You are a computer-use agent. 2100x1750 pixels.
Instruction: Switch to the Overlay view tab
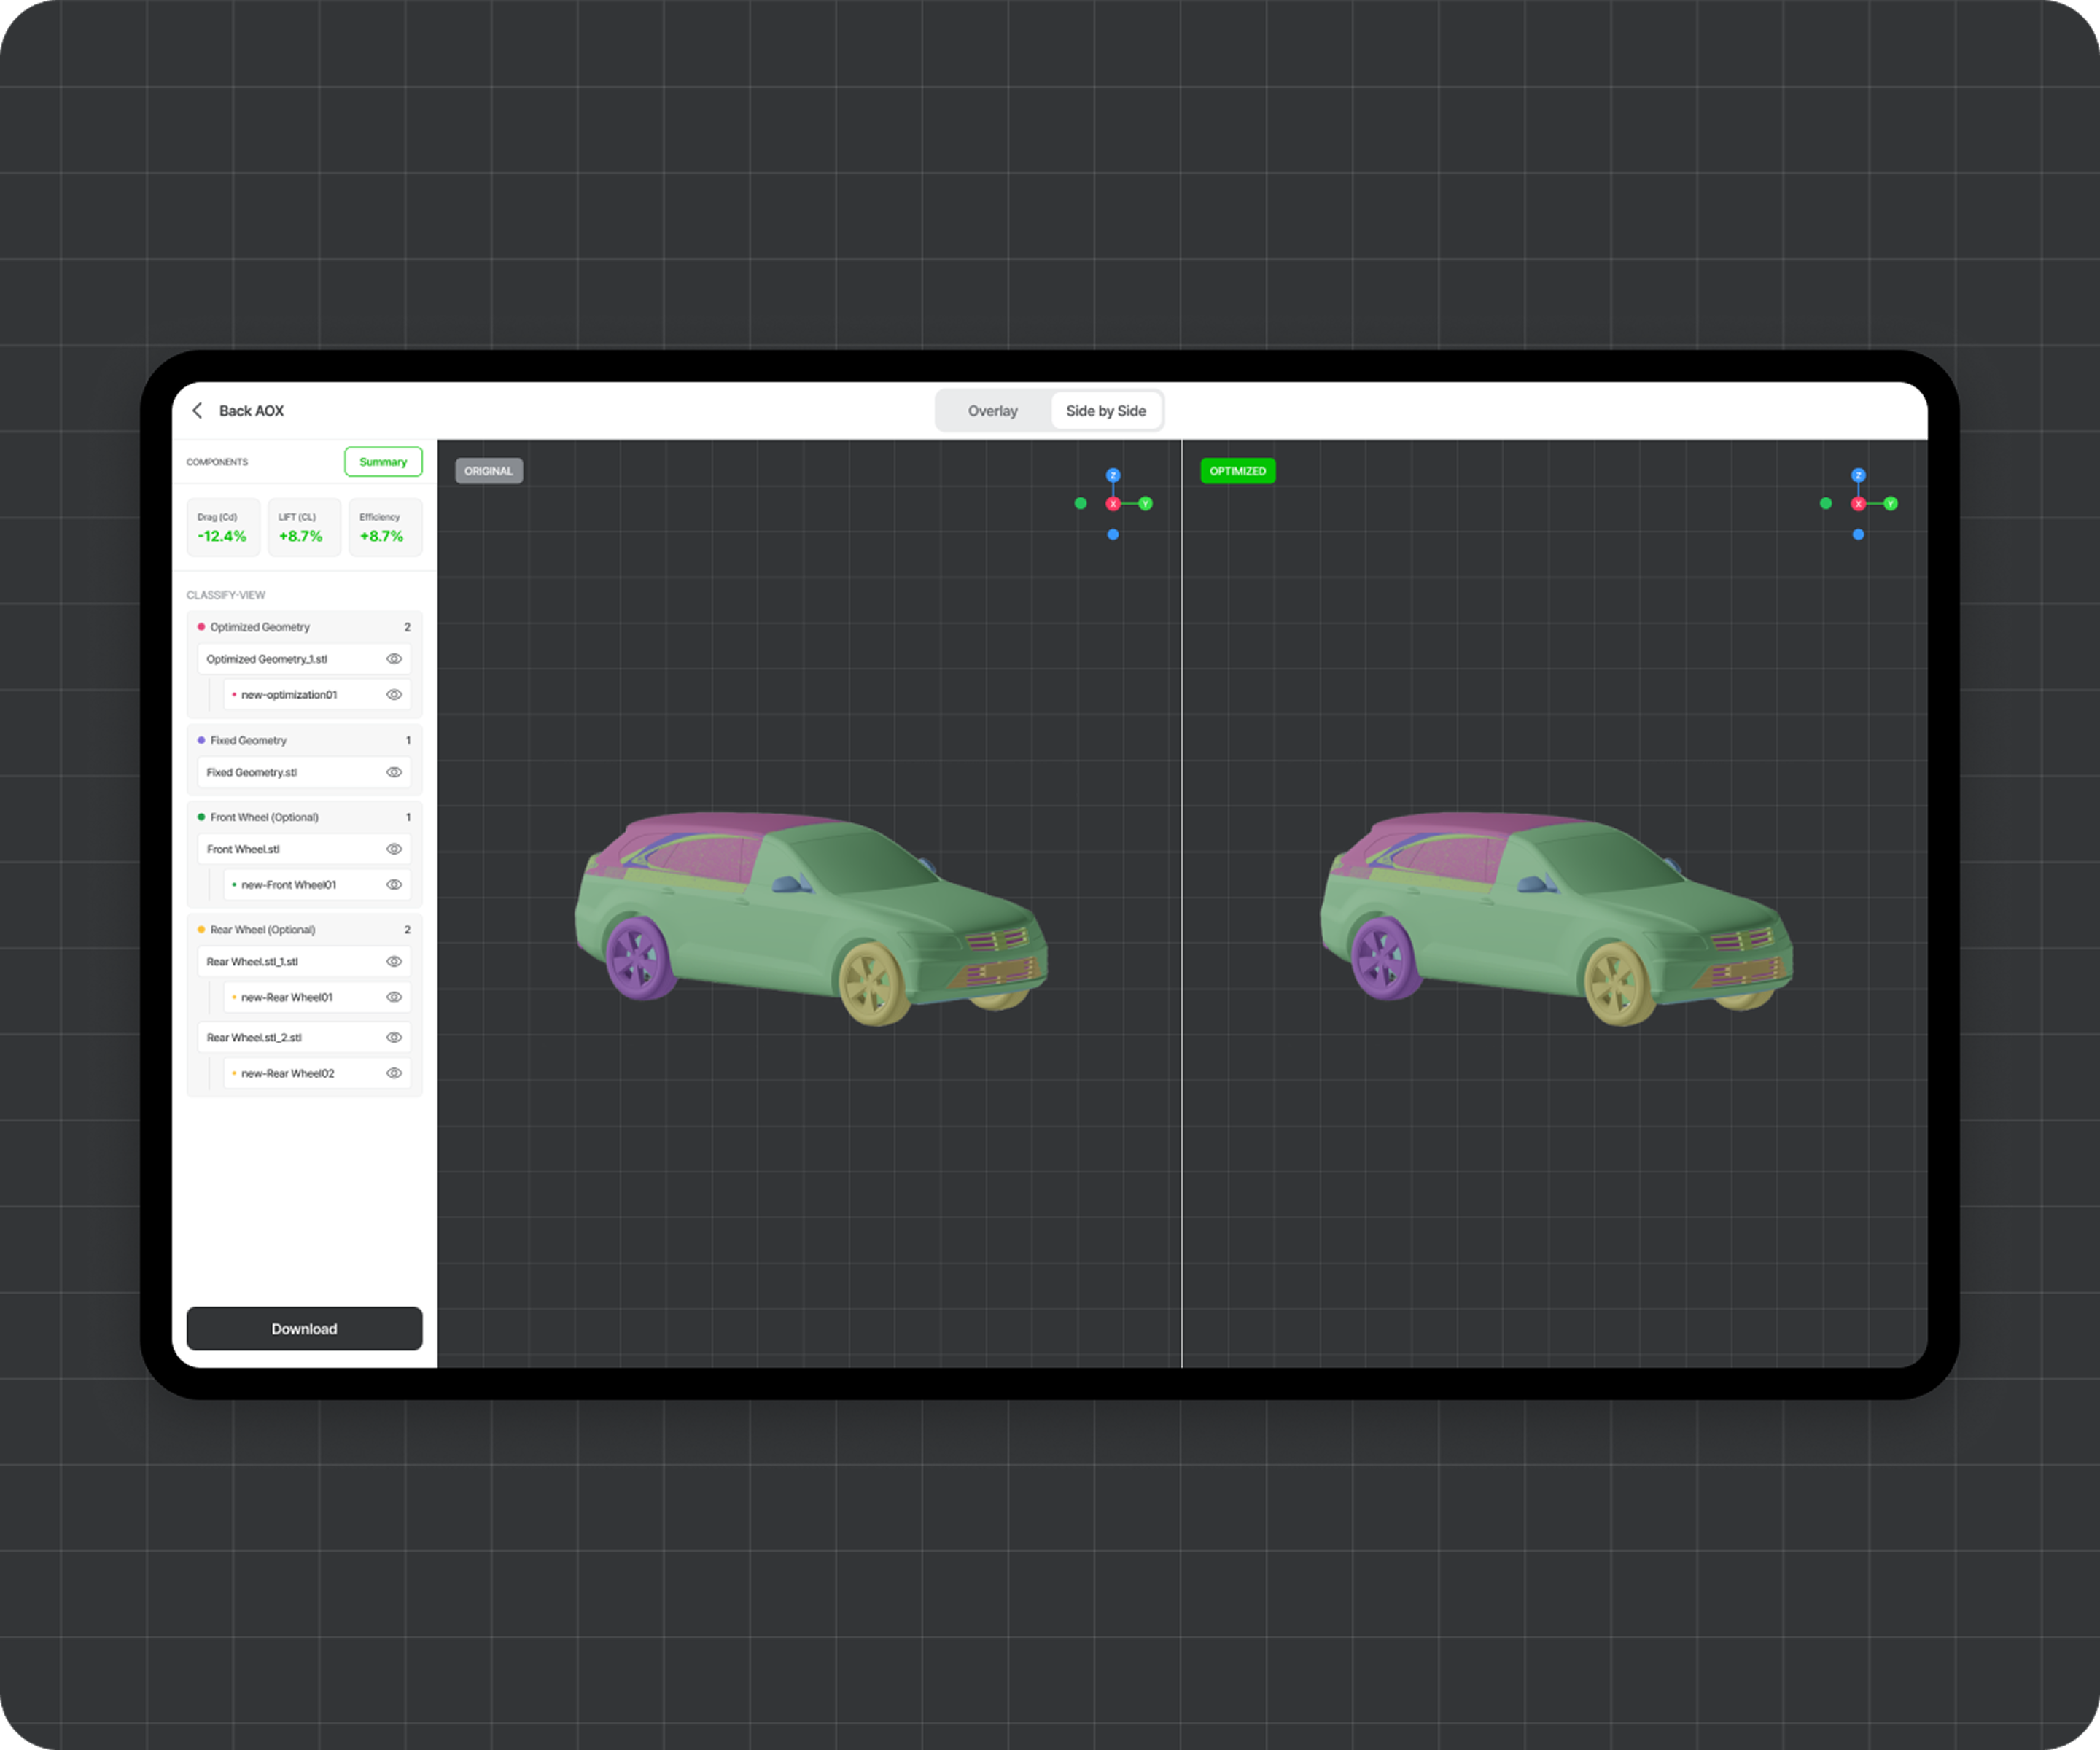point(992,411)
